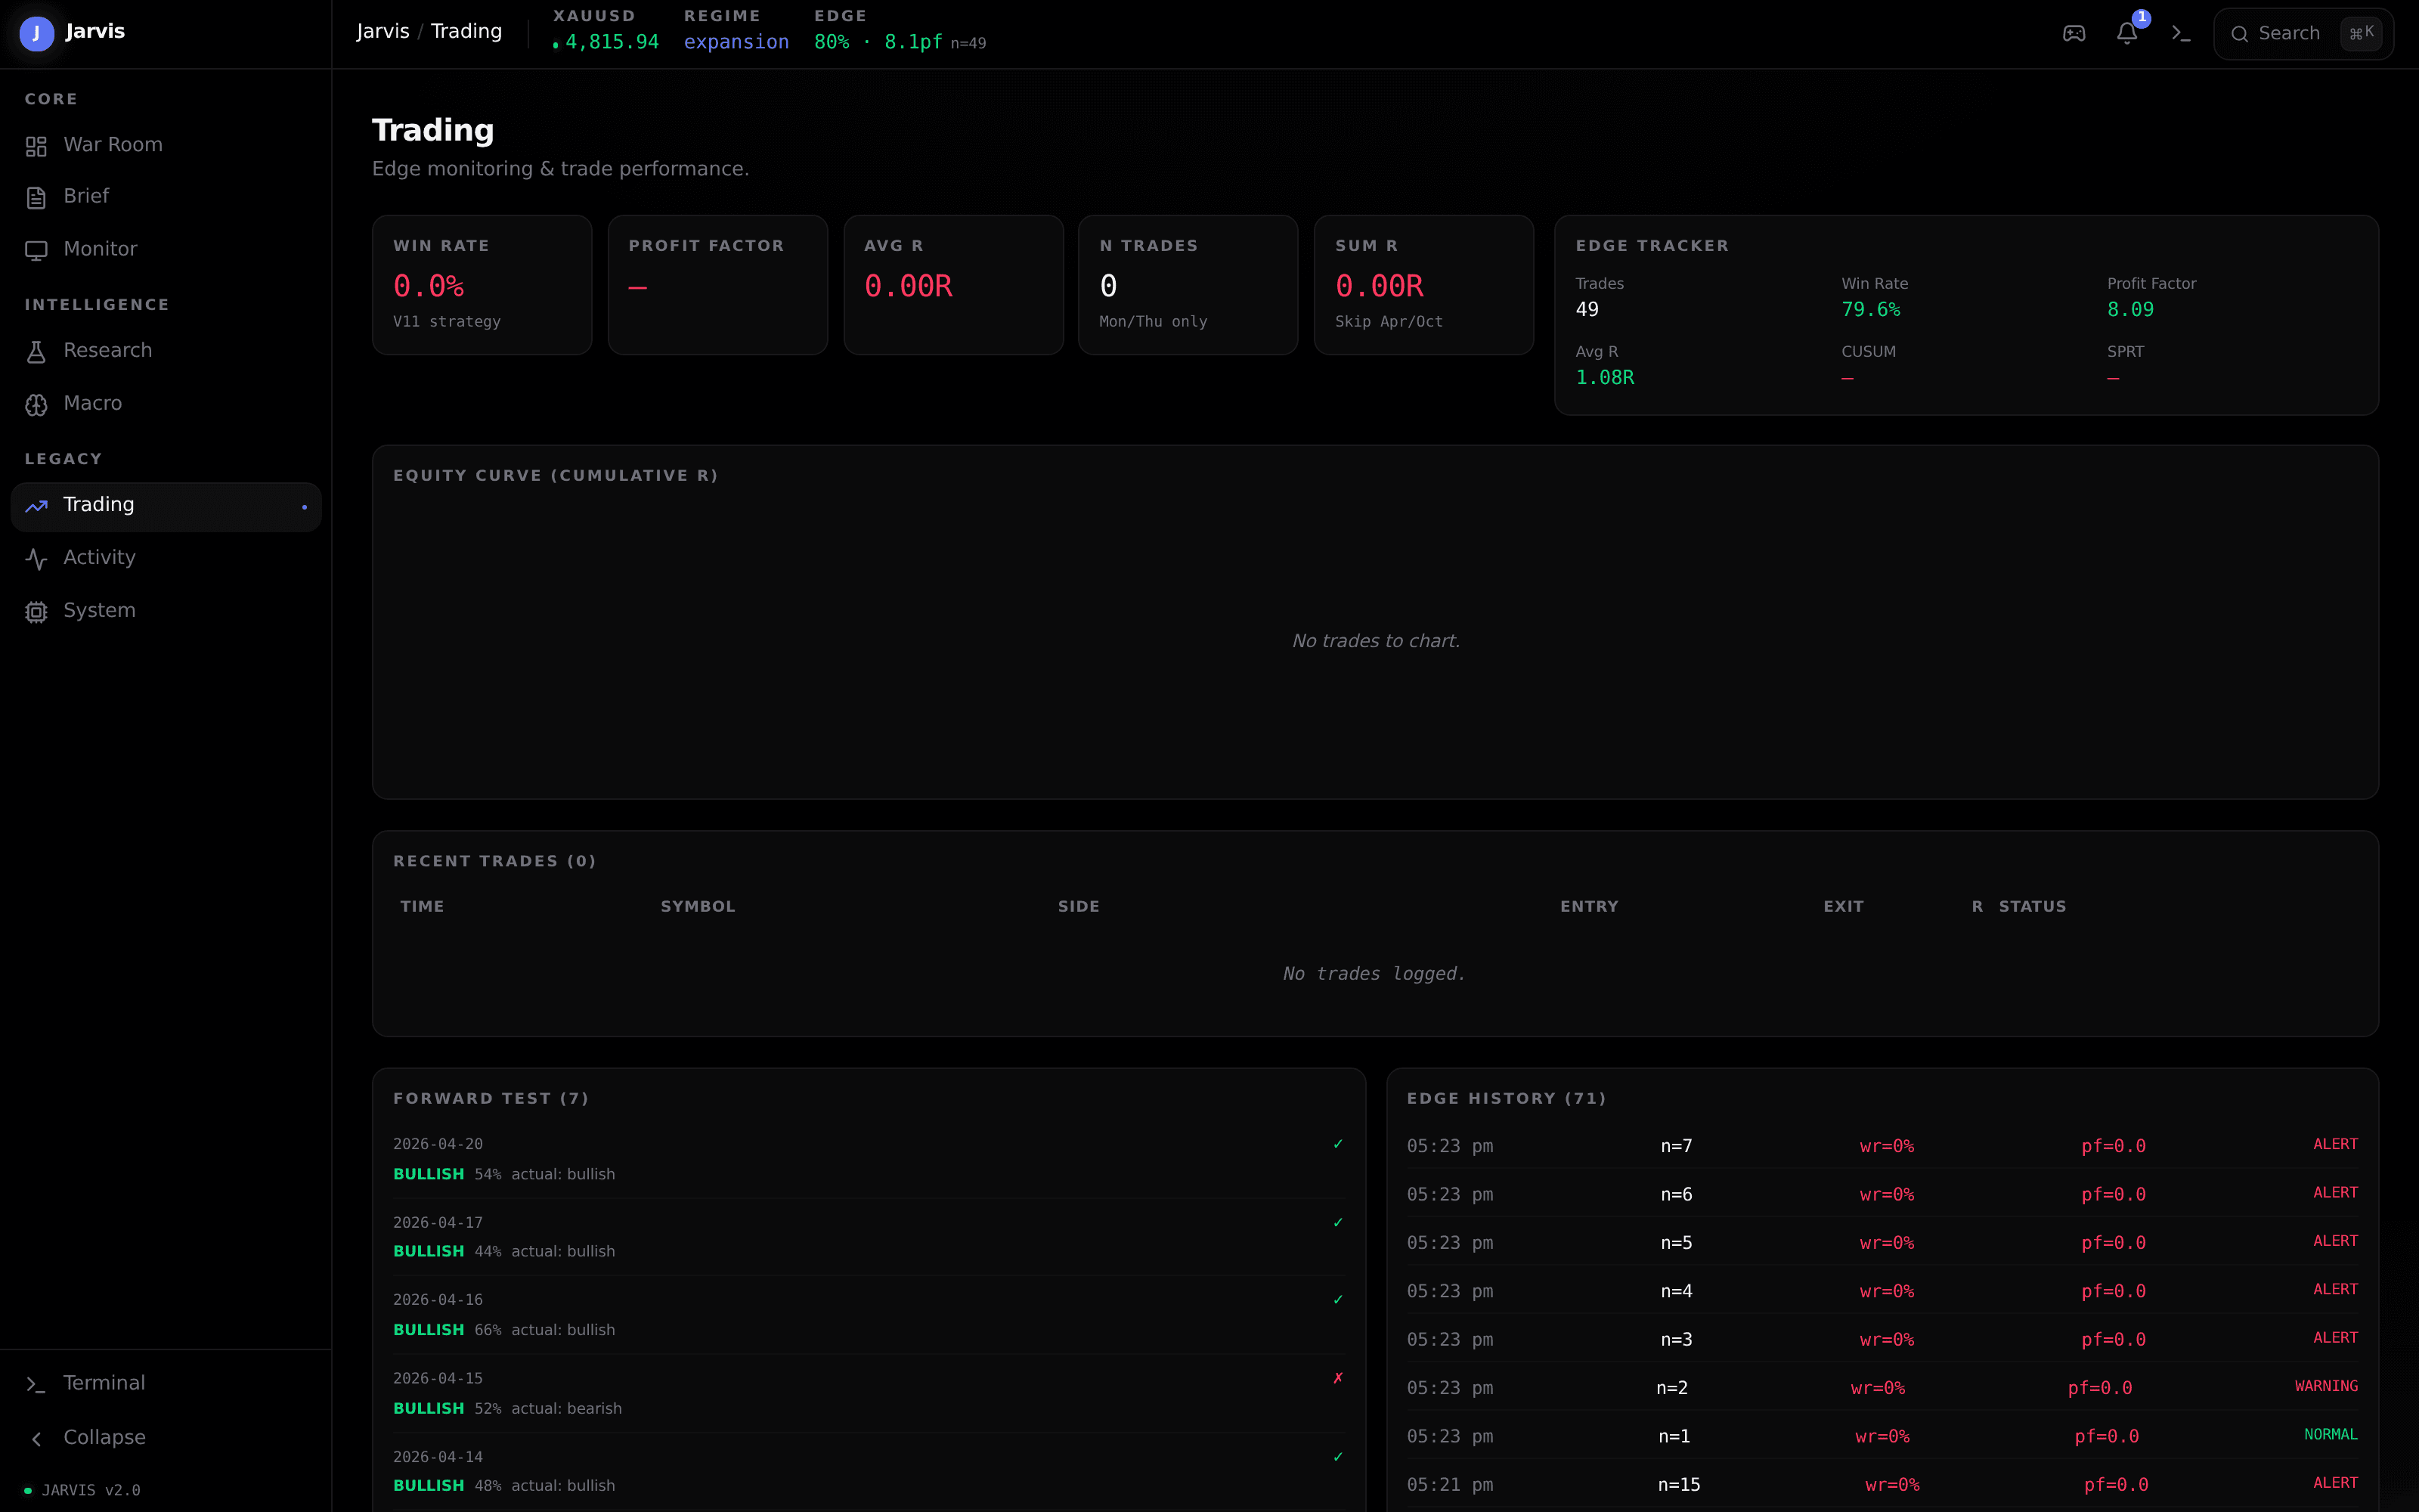Select forward test entry 2026-04-14
Image resolution: width=2419 pixels, height=1512 pixels.
click(869, 1471)
